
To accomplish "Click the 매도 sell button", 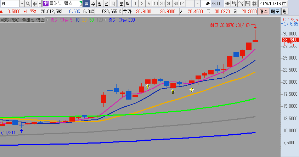I will coord(275,11).
